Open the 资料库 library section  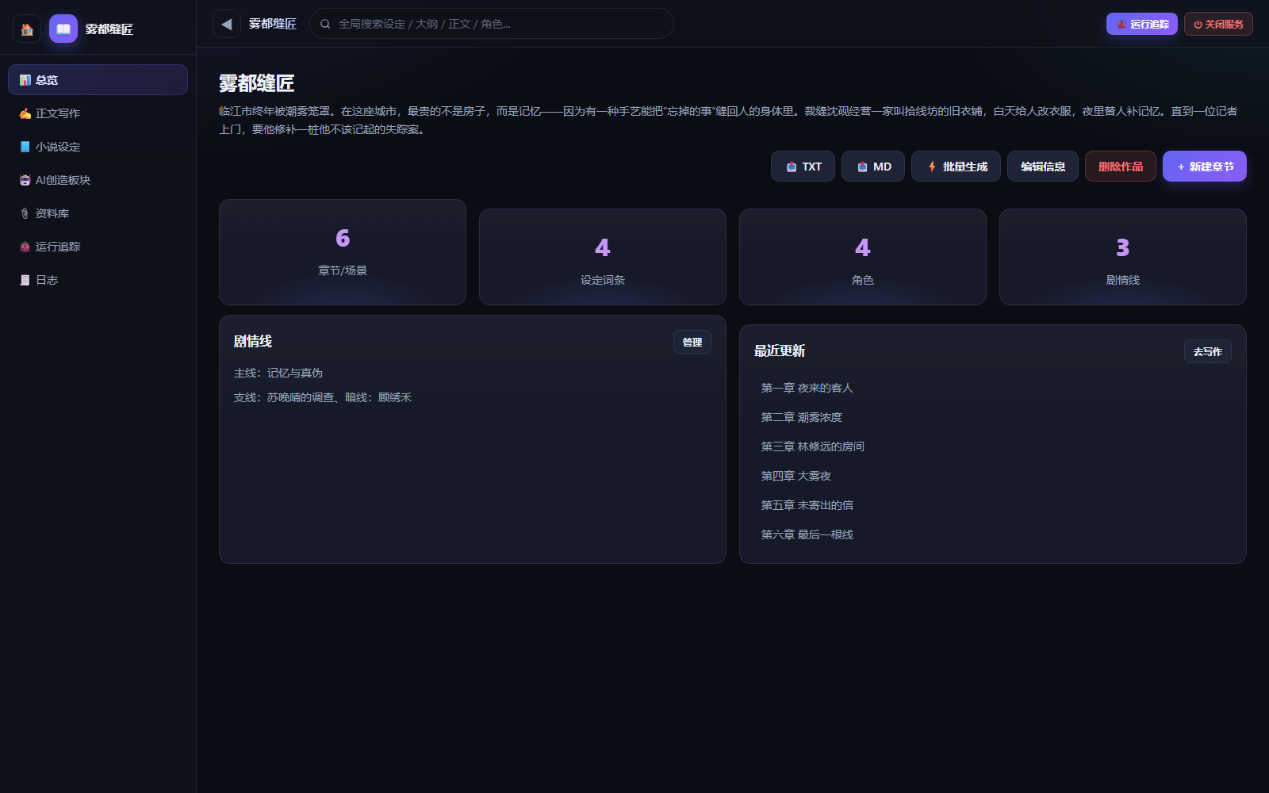98,213
